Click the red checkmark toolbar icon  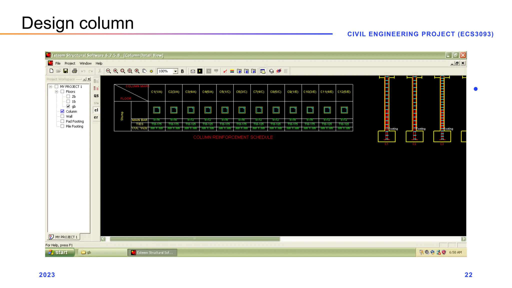point(225,71)
